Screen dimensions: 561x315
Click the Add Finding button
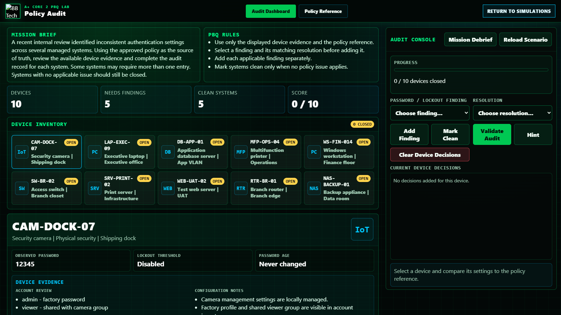(409, 134)
